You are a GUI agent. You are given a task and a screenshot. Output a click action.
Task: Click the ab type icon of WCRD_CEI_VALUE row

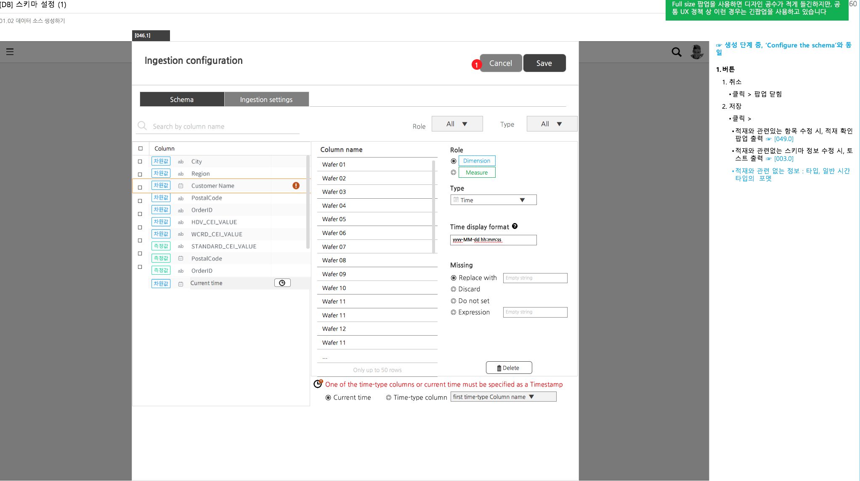(x=180, y=234)
